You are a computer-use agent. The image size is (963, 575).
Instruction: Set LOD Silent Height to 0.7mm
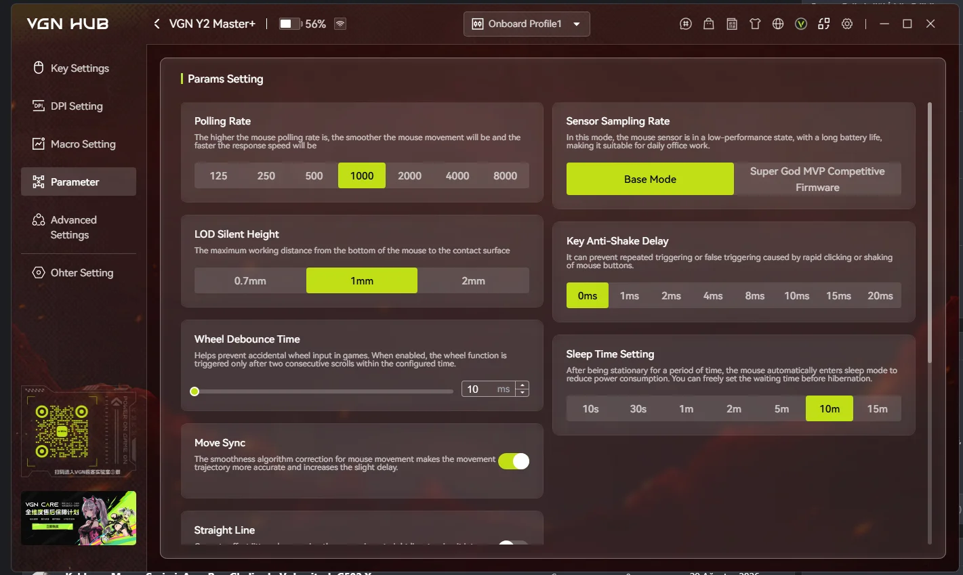pyautogui.click(x=250, y=280)
